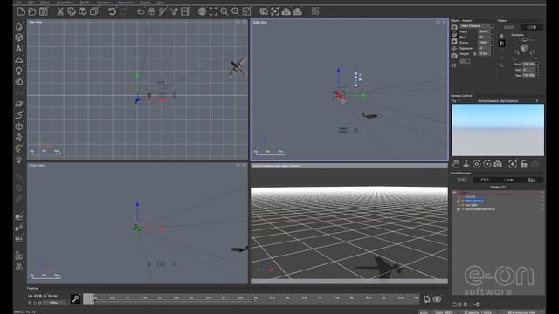Select the Ground item in World Browser
559x314 pixels.
pos(470,196)
